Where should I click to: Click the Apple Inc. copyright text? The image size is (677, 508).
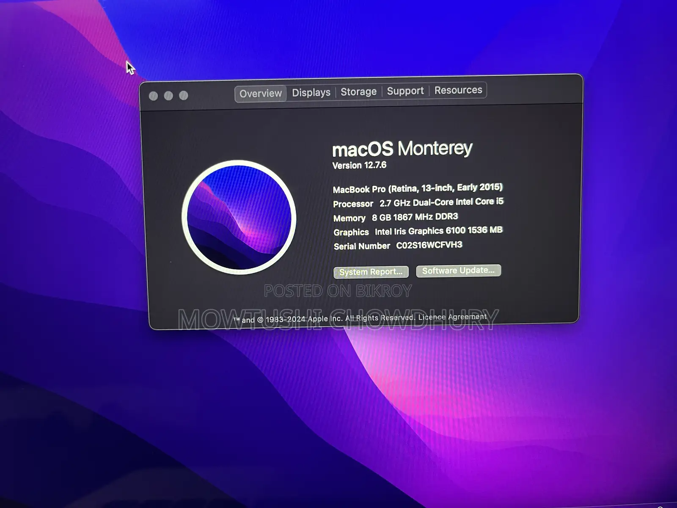click(324, 318)
